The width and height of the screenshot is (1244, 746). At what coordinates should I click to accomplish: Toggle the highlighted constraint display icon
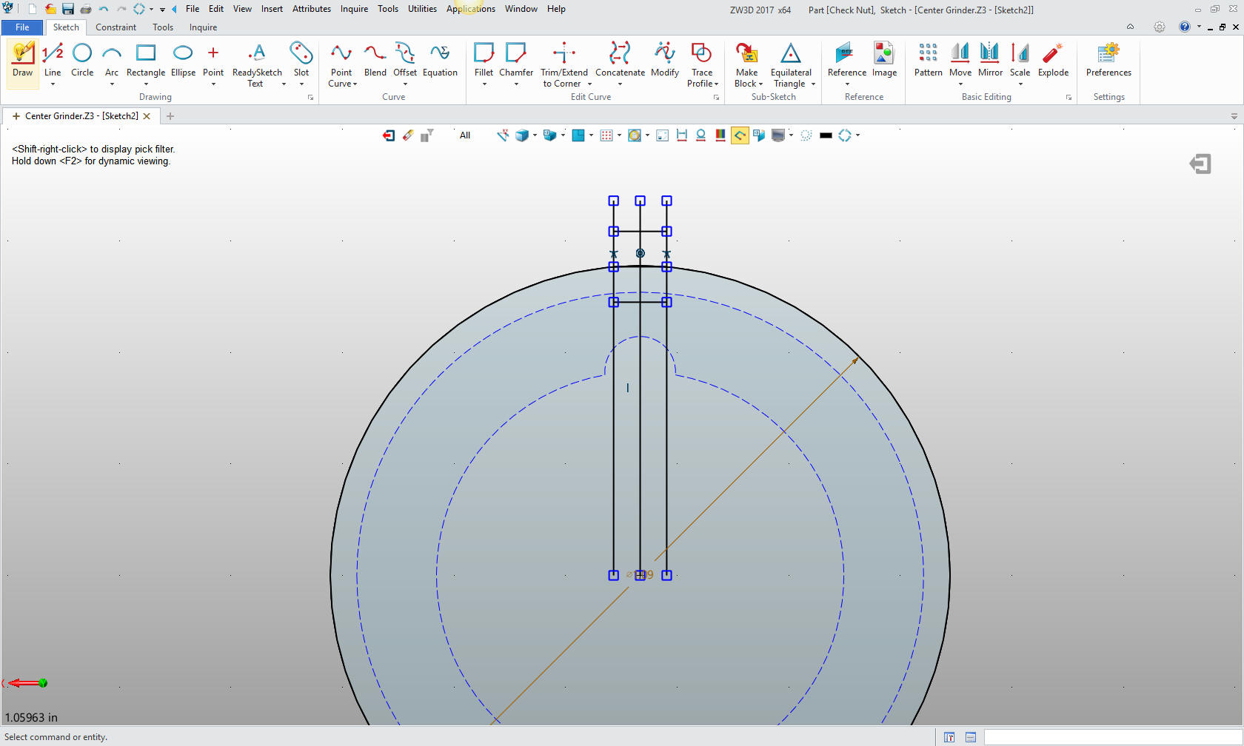[739, 135]
